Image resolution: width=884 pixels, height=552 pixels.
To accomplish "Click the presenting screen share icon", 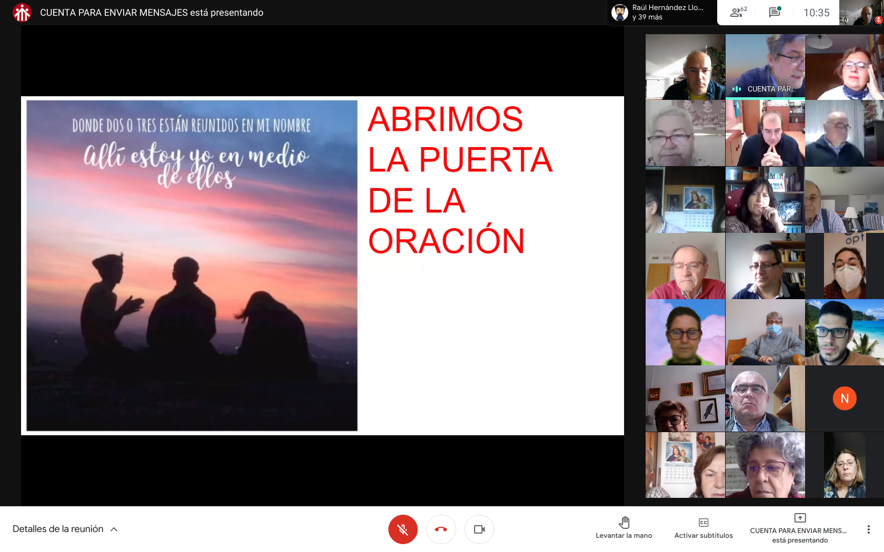I will (x=800, y=518).
